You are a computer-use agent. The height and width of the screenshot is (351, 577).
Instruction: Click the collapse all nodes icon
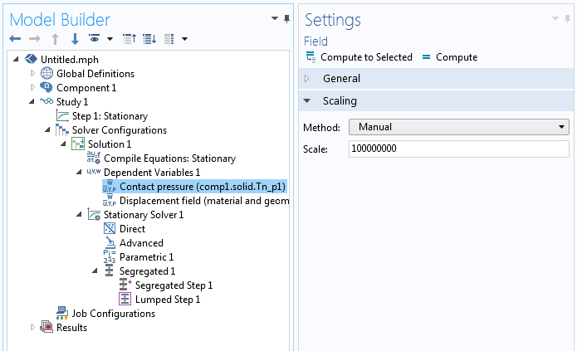130,39
